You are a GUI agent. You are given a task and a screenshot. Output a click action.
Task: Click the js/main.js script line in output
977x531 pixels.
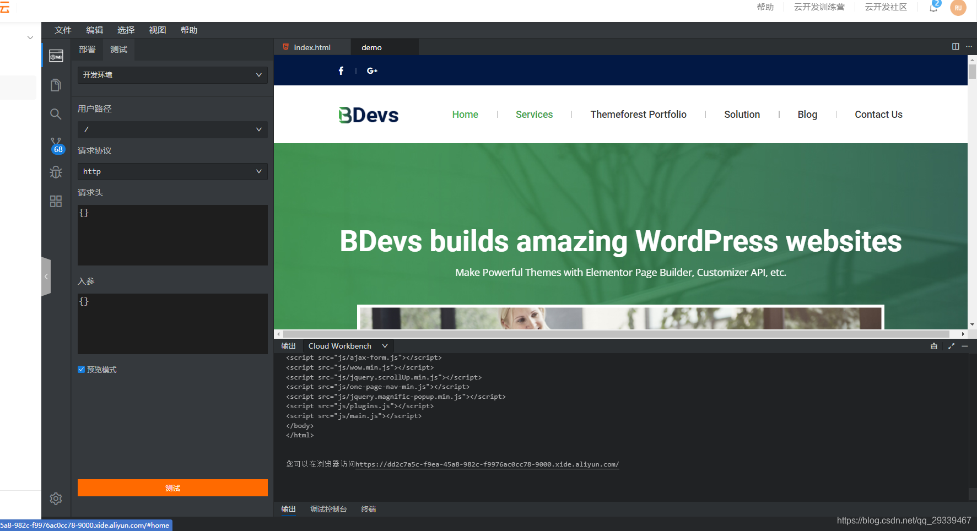click(x=354, y=416)
